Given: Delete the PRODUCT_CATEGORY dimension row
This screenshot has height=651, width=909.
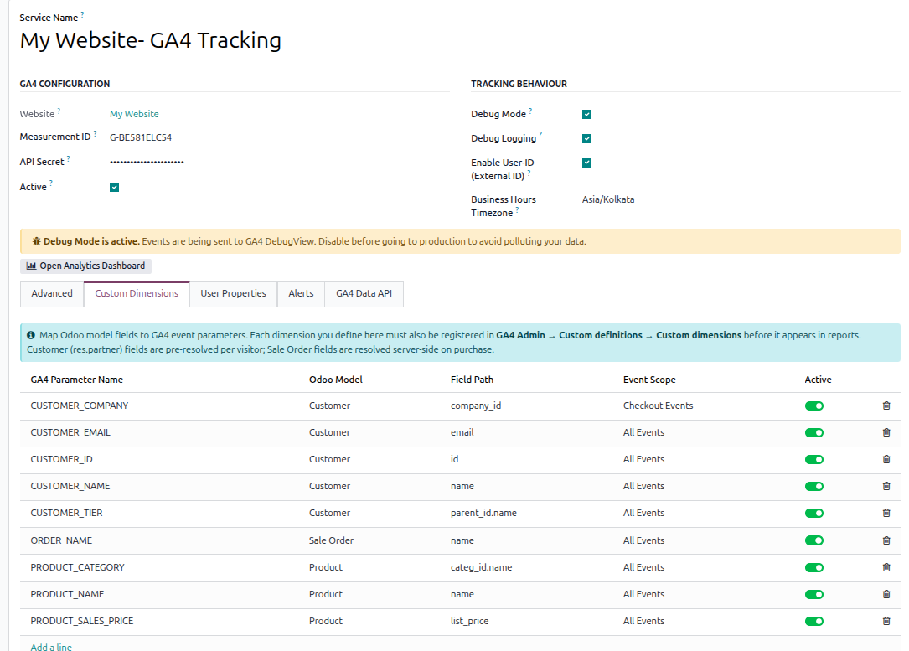Looking at the screenshot, I should pyautogui.click(x=886, y=567).
